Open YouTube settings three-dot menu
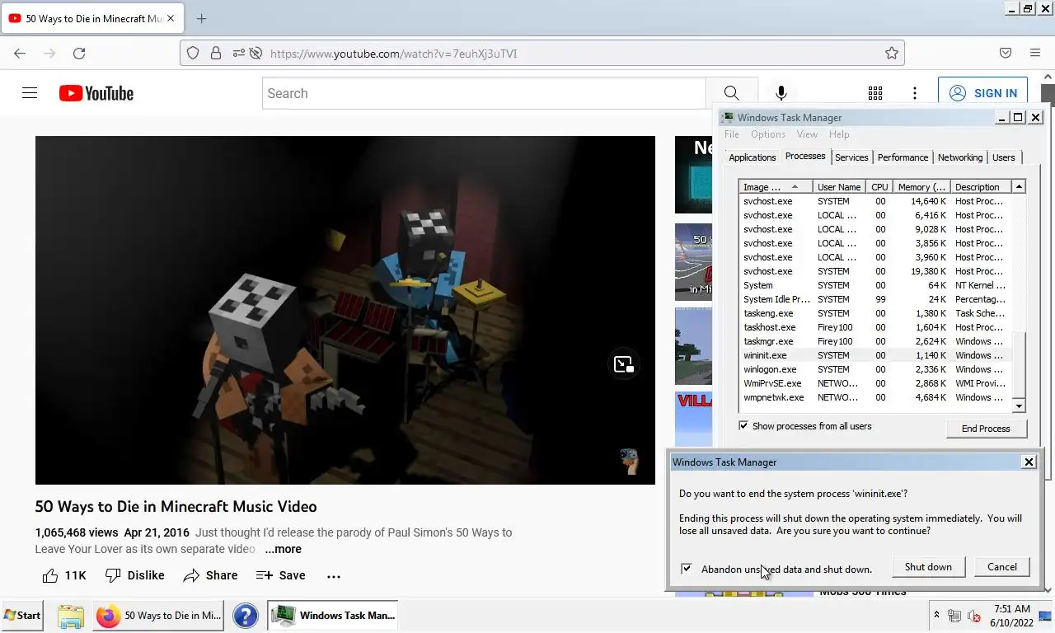Image resolution: width=1055 pixels, height=633 pixels. 915,93
